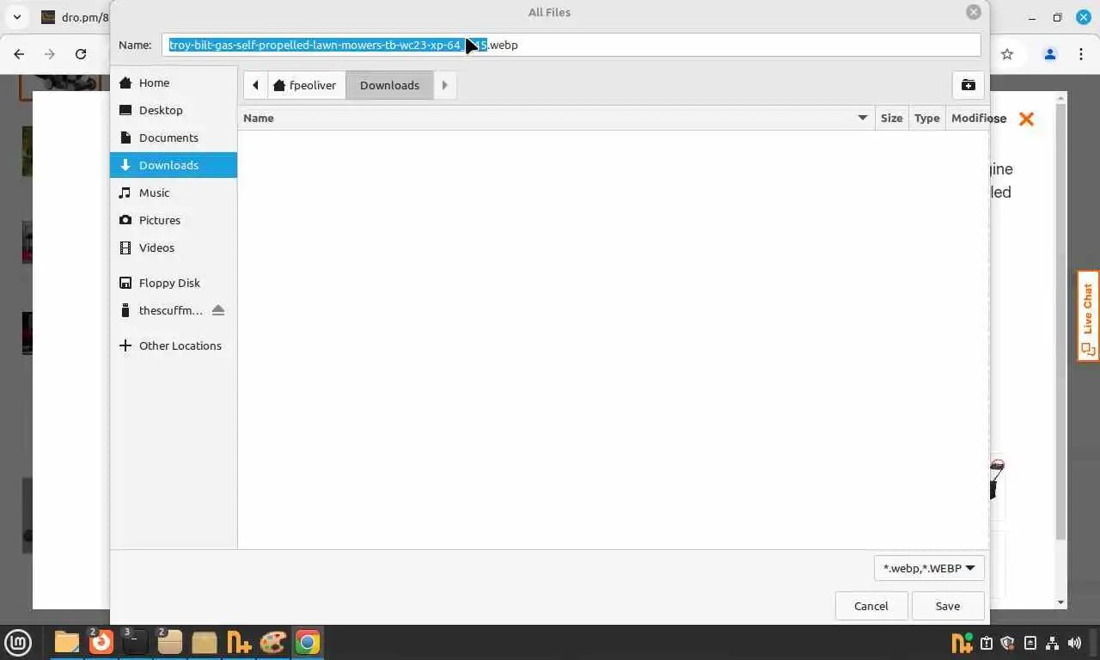
Task: Select the Downloads path bar button
Action: click(389, 85)
